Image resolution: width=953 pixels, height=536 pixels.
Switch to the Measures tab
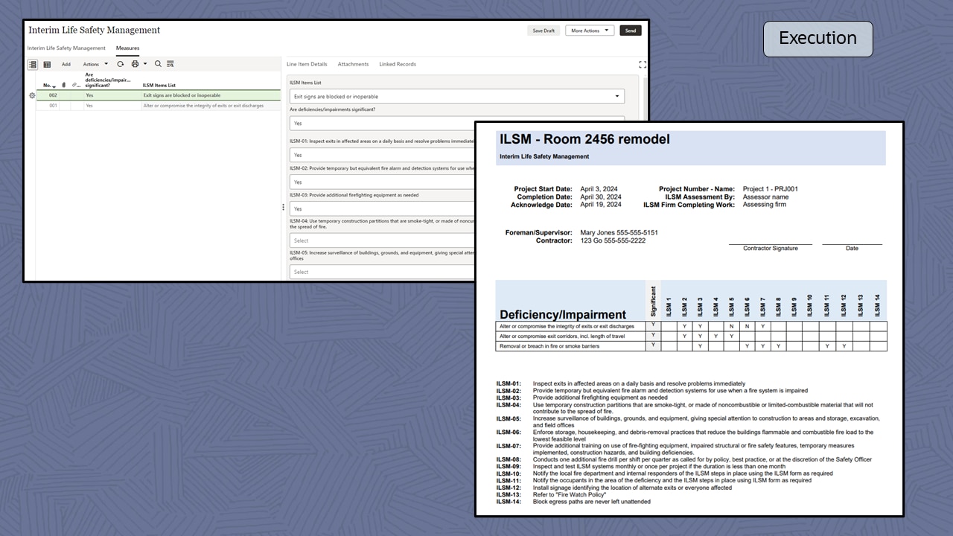point(127,48)
